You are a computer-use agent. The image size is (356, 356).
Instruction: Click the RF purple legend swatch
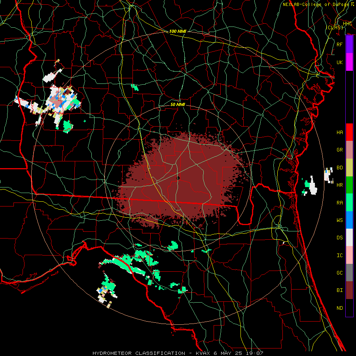coord(349,44)
